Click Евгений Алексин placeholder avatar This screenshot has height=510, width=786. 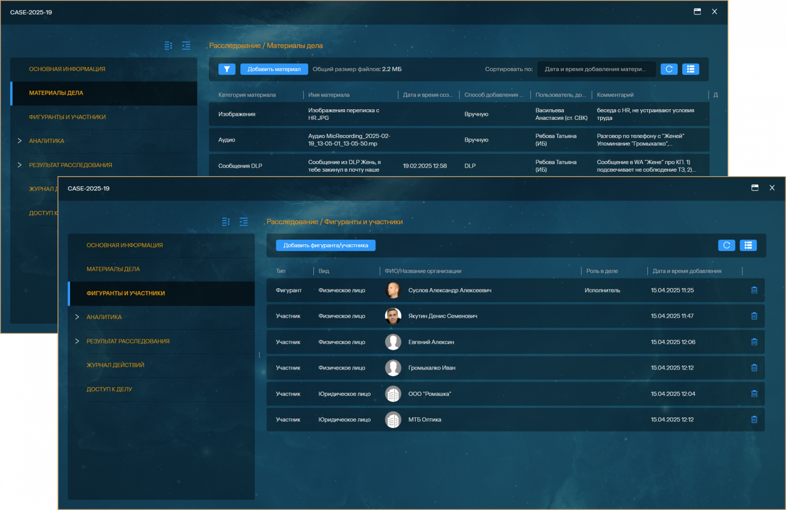point(393,342)
